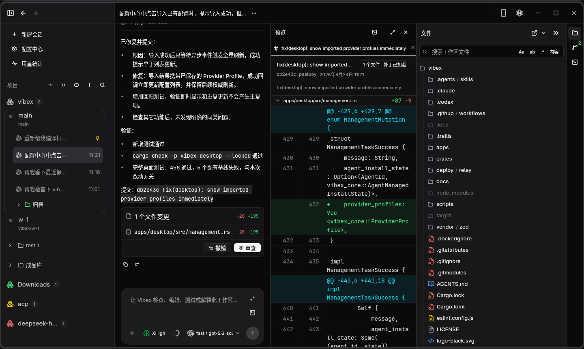Viewport: 584px width, 349px height.
Task: Add a new project with plus icon
Action: coord(89,85)
